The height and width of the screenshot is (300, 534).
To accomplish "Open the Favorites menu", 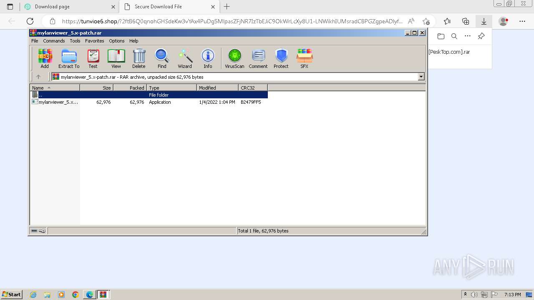I will tap(95, 41).
